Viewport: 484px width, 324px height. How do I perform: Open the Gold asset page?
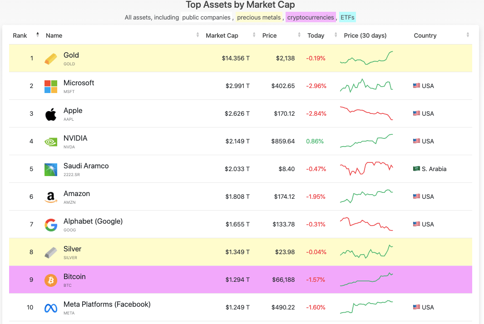[71, 55]
